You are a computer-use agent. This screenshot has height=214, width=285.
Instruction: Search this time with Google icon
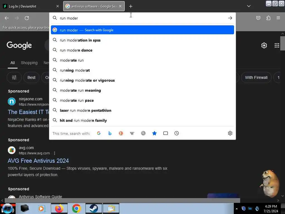pyautogui.click(x=99, y=133)
